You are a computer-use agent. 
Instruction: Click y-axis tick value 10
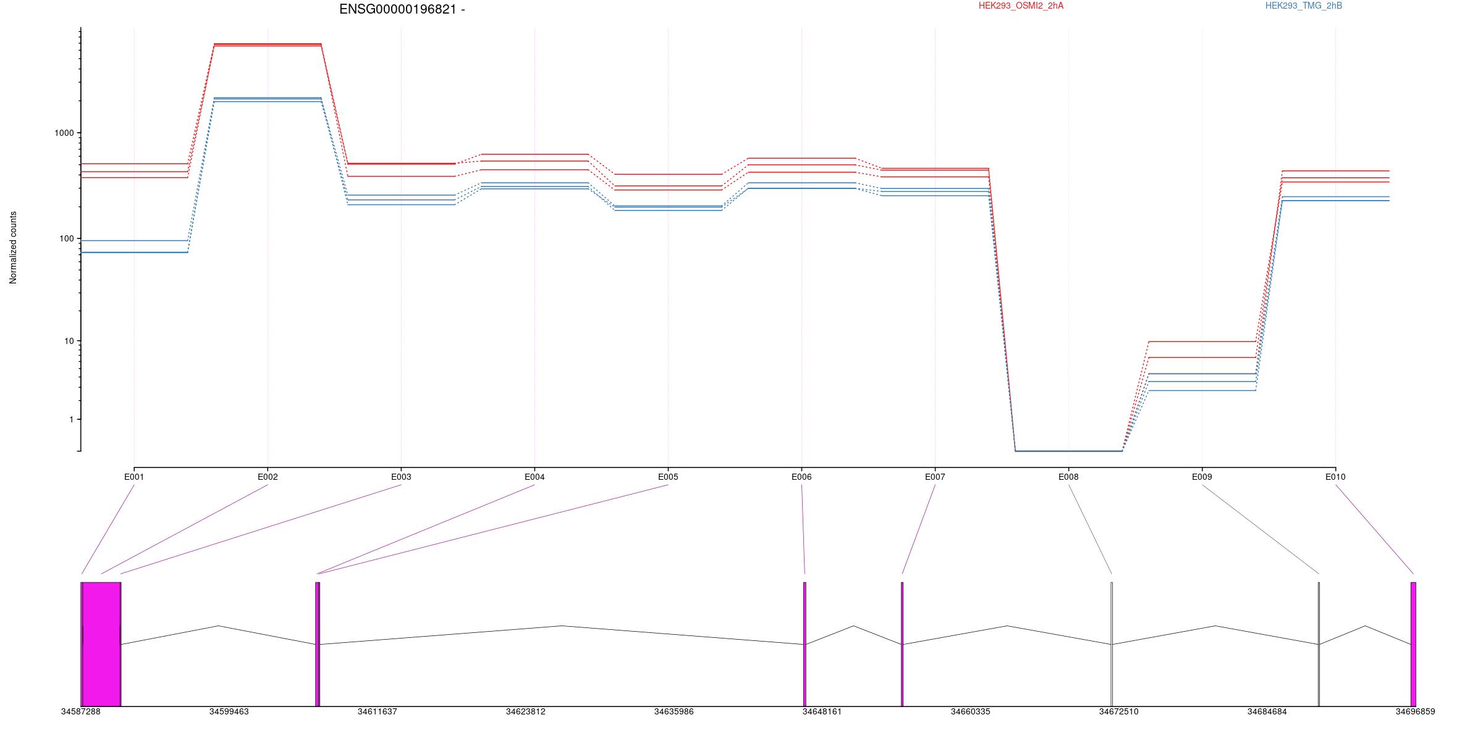click(x=69, y=341)
